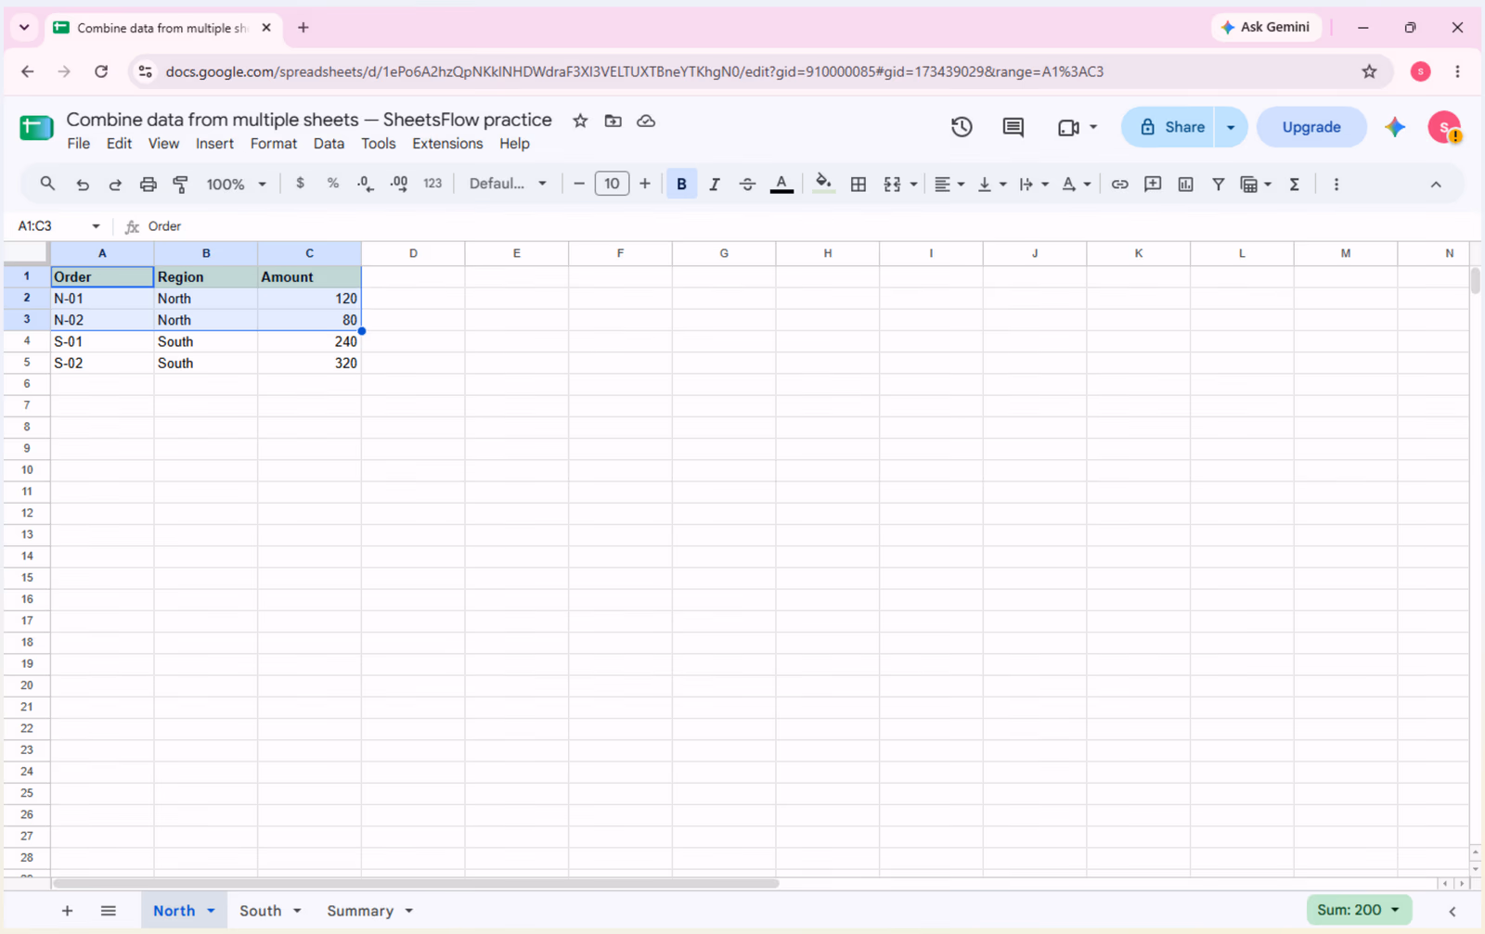Switch to the Summary sheet tab
Screen dimensions: 1485x934
[360, 911]
